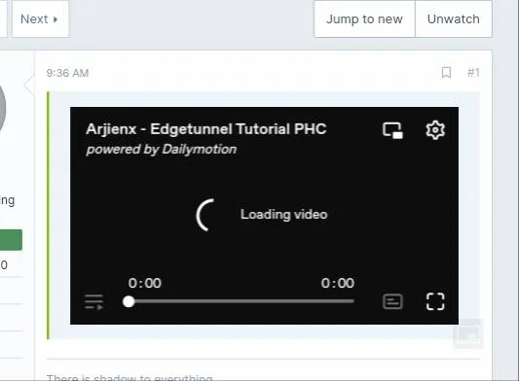Click the elapsed time 0:00 label

point(145,283)
